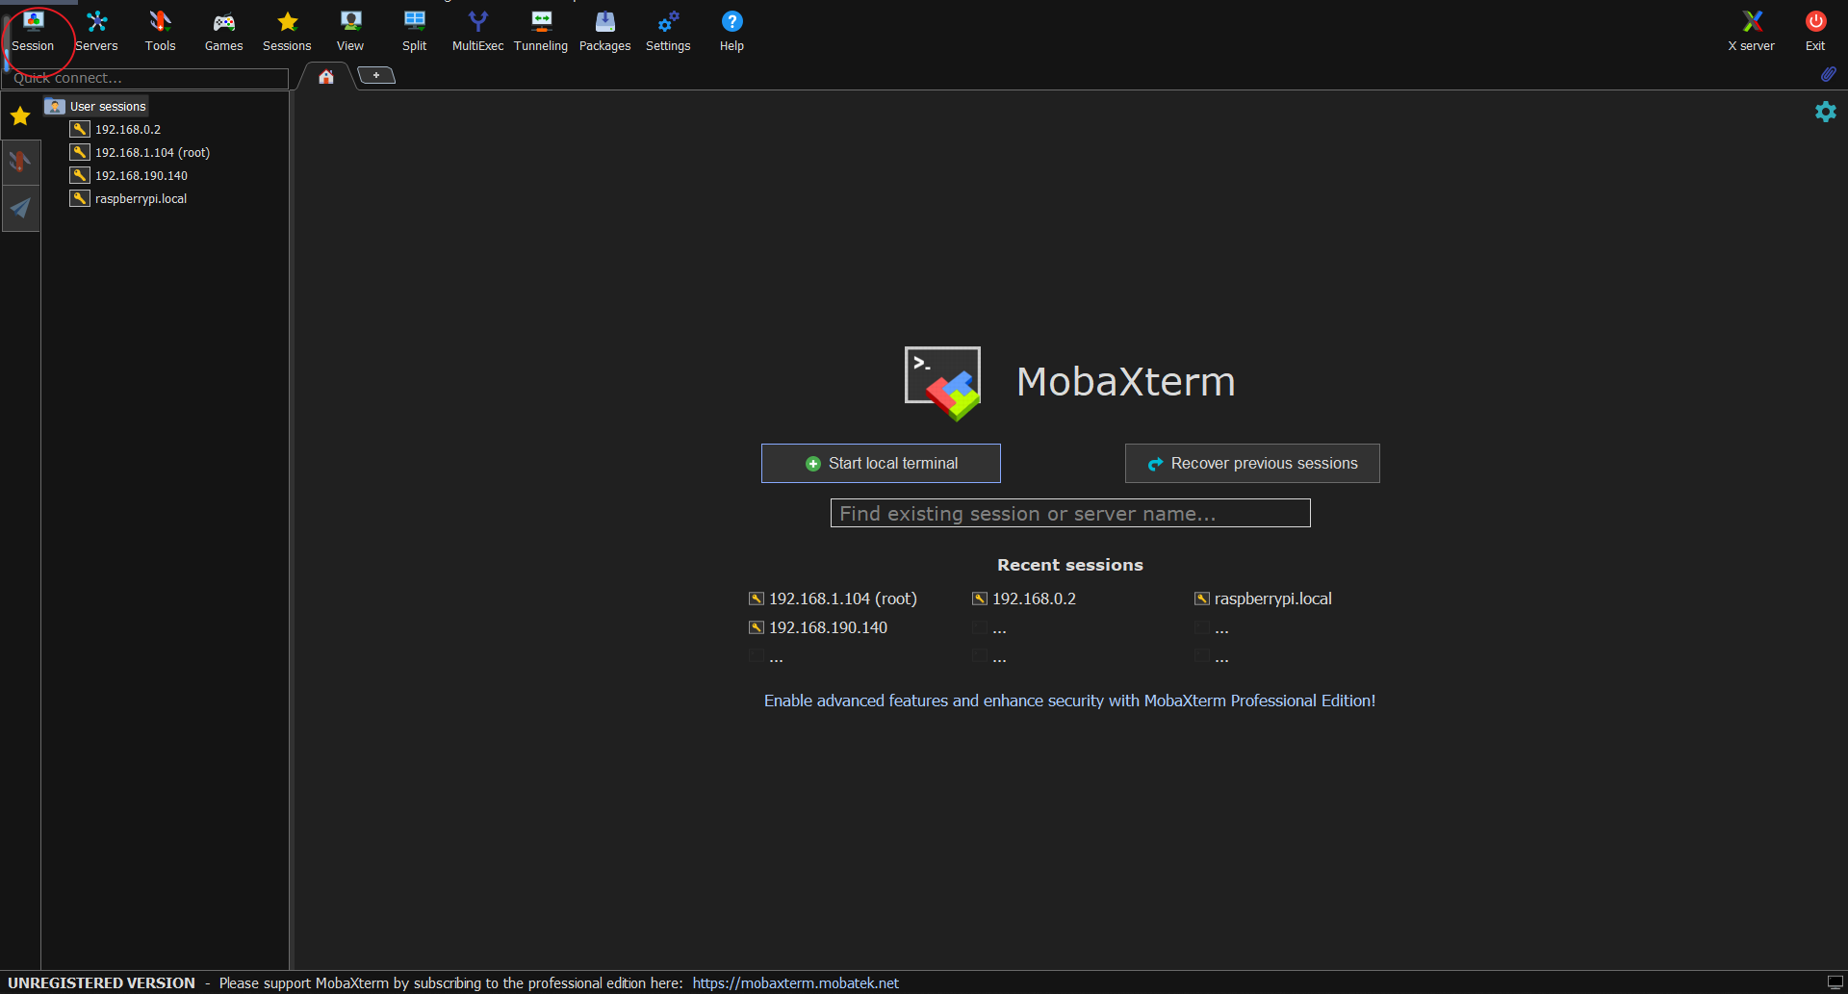Image resolution: width=1848 pixels, height=994 pixels.
Task: Click the monitor icon in status bar
Action: 1835,982
